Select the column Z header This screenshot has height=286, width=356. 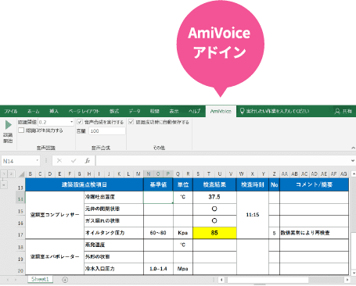pyautogui.click(x=274, y=174)
